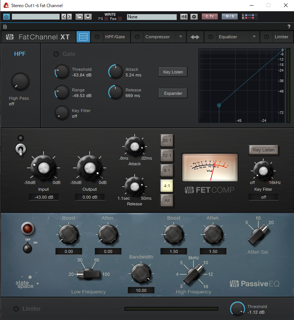Toggle the channel strip view icon
The image size is (294, 320).
point(83,37)
